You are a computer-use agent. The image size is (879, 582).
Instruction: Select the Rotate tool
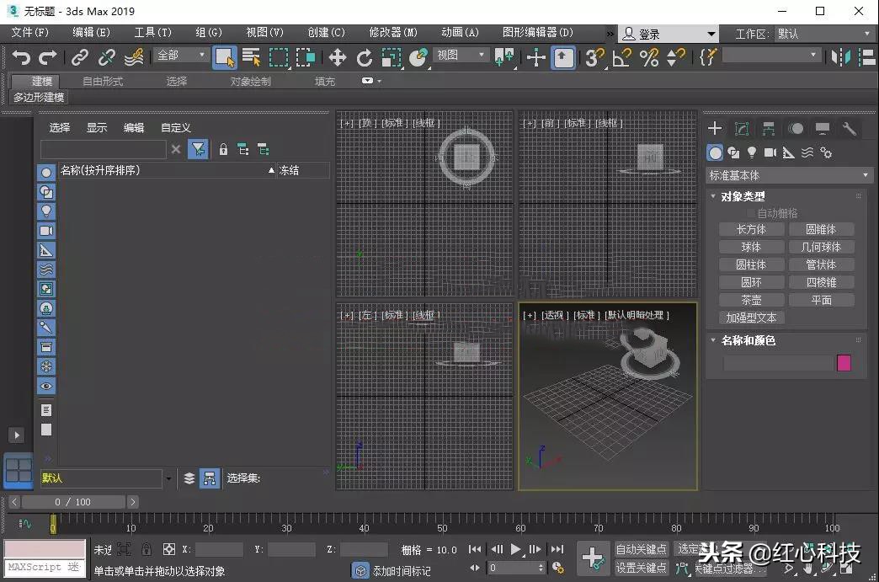[365, 58]
